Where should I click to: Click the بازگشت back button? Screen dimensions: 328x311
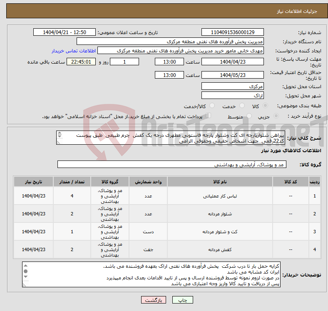coord(154,300)
